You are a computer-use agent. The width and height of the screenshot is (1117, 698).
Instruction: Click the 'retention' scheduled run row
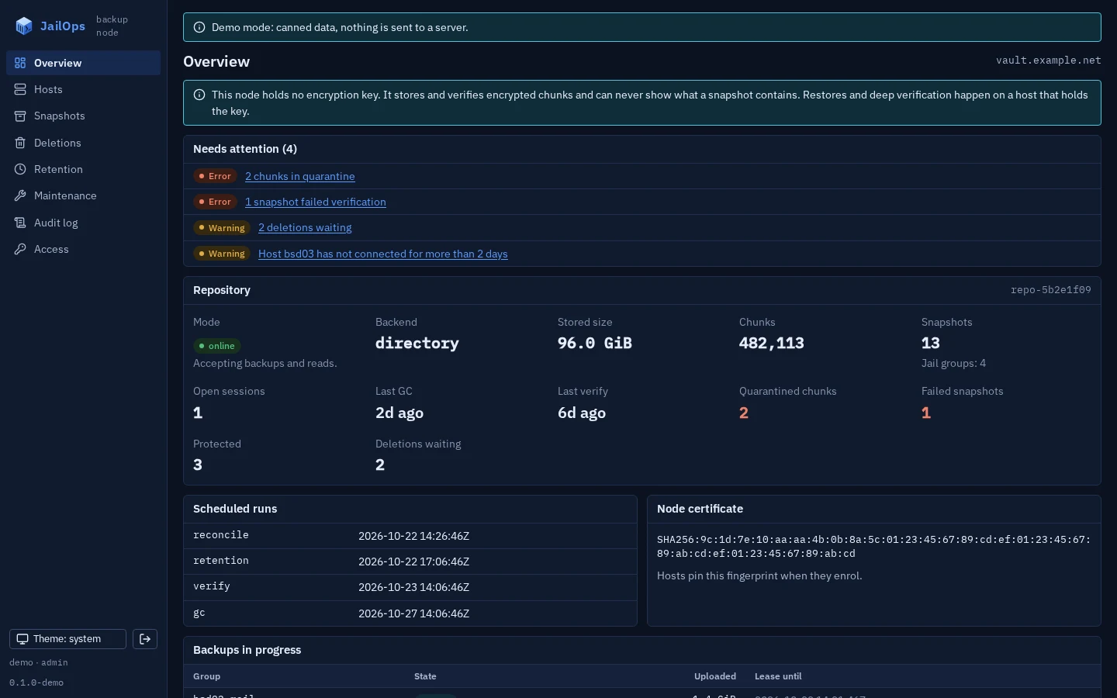[410, 562]
